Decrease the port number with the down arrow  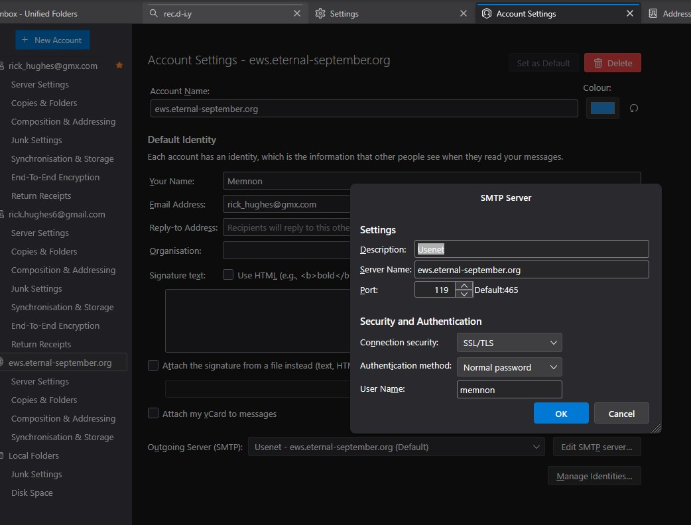point(464,294)
